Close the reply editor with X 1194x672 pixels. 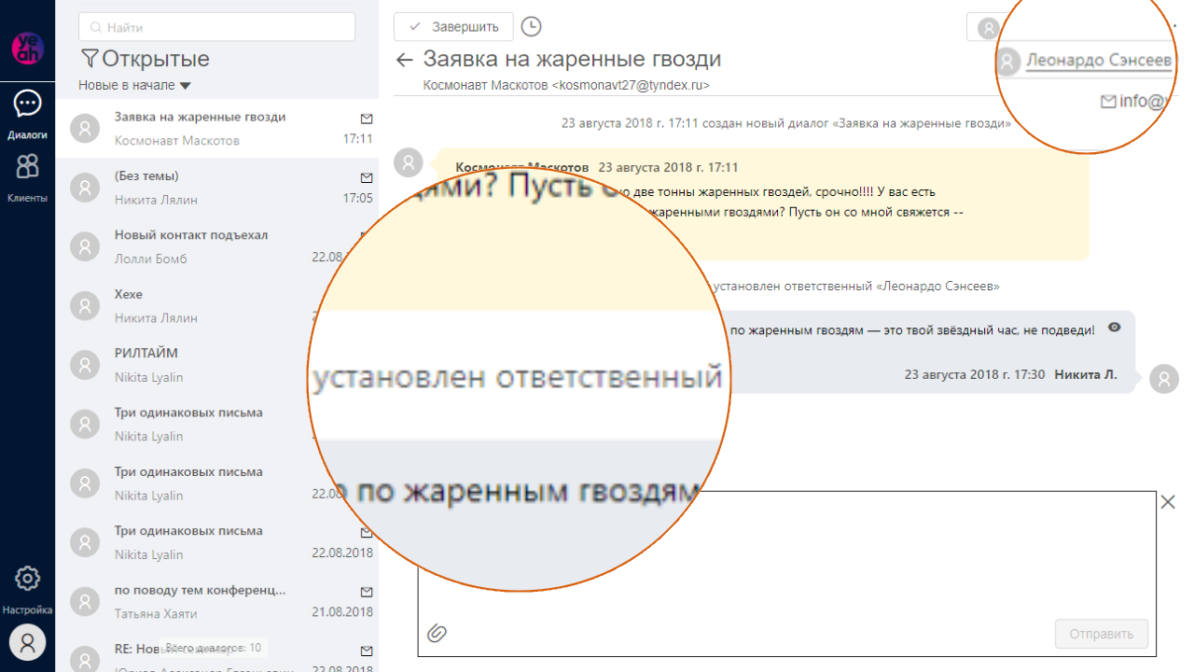tap(1168, 502)
